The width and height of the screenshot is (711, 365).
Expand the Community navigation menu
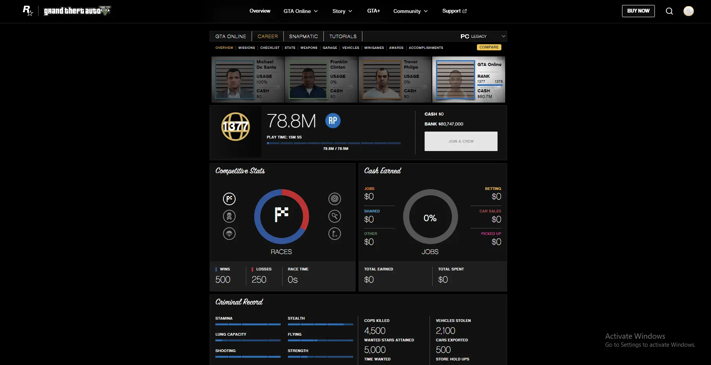(x=410, y=11)
